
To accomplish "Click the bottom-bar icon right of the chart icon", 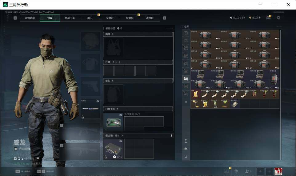I will 236,171.
